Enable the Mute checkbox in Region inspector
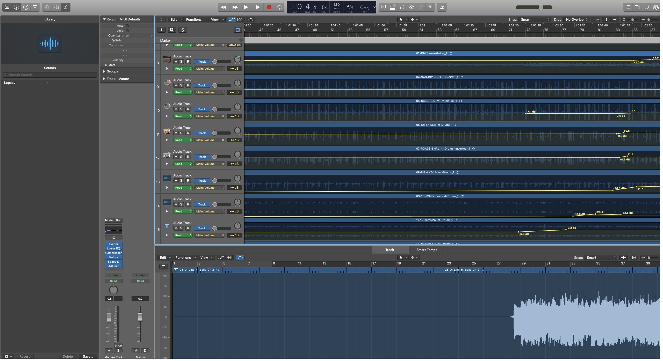Viewport: 663px width, 361px height. tap(127, 26)
